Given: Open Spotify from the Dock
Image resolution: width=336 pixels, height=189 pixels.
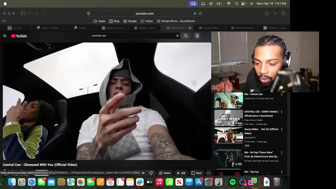Looking at the screenshot, I should [x=233, y=182].
